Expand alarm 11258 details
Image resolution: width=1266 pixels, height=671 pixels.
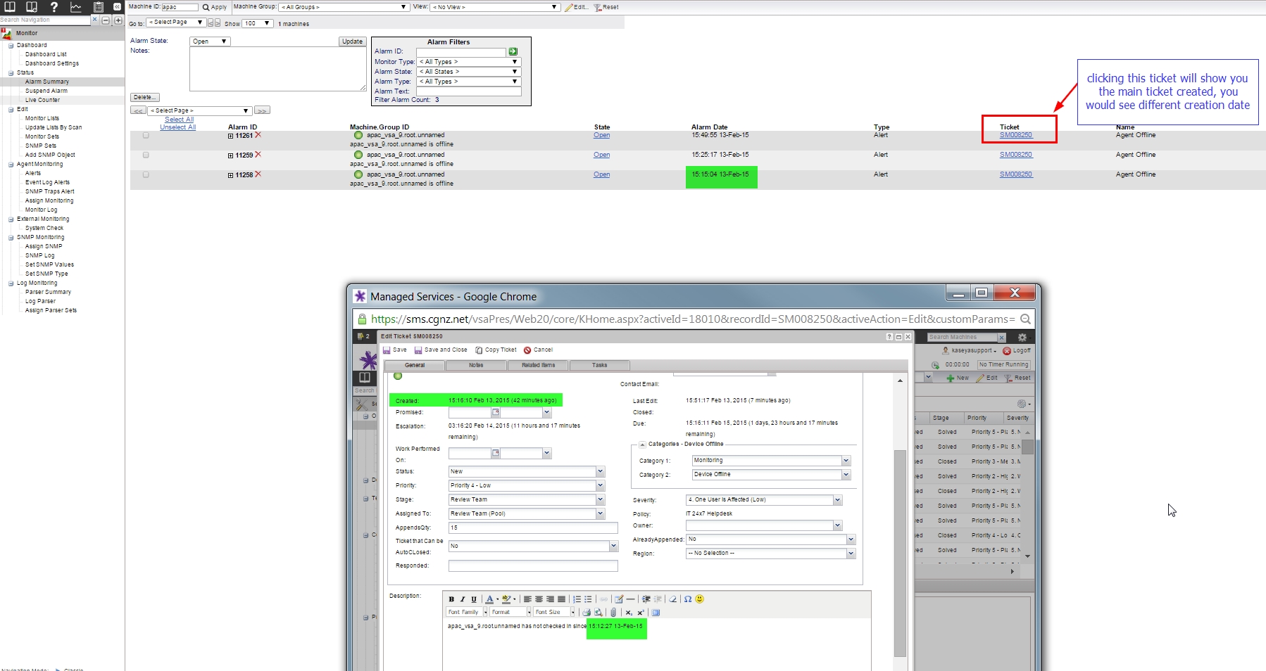[x=230, y=175]
